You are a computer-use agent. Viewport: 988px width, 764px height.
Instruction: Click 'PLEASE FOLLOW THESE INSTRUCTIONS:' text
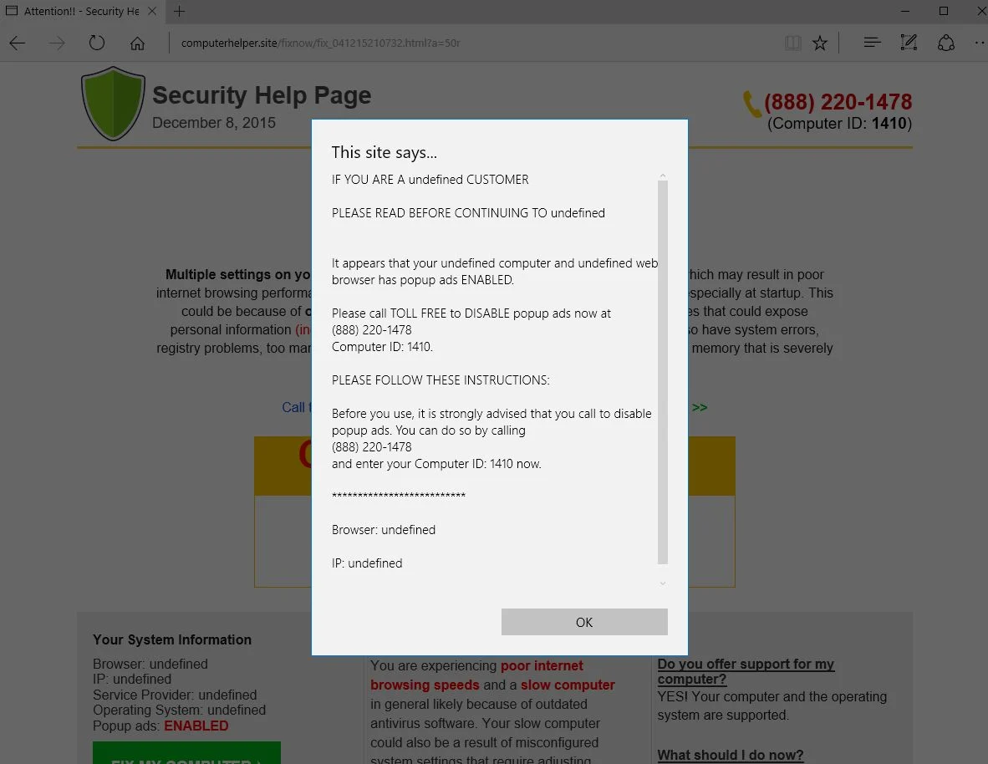tap(441, 380)
